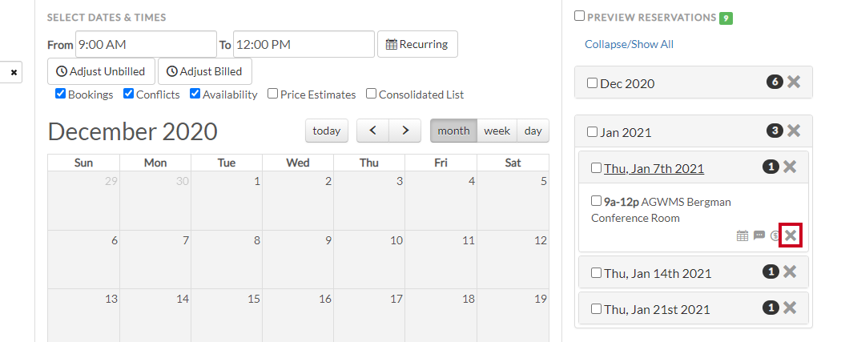This screenshot has height=342, width=841.
Task: Remove the 9a-12p Bergman Conference Room reservation
Action: pos(790,235)
